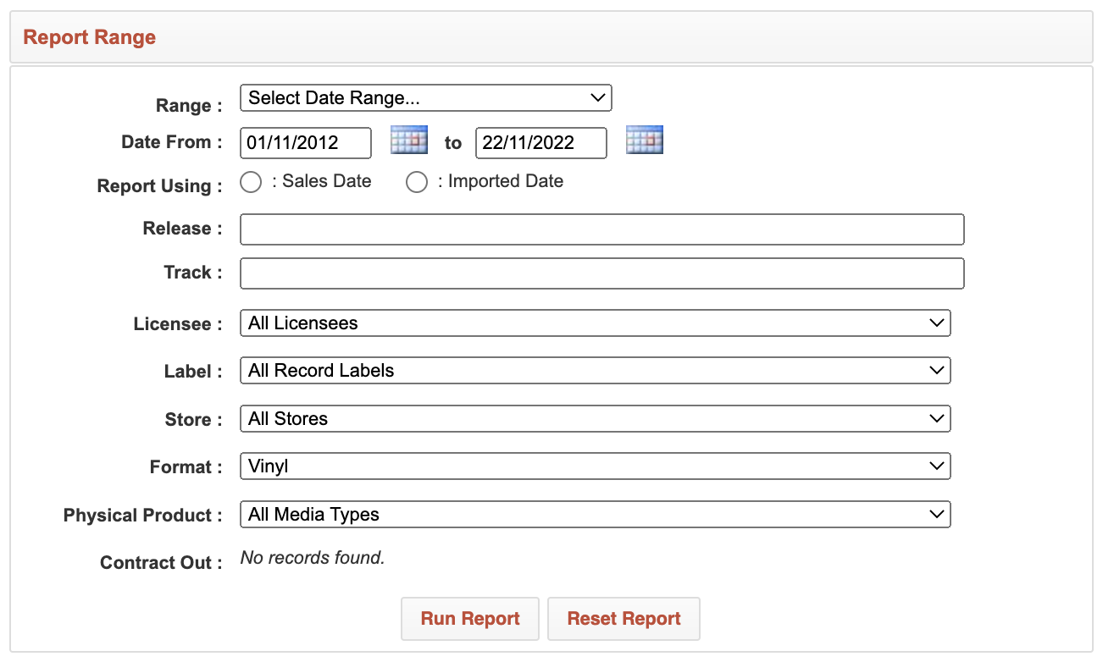
Task: Click the Reset Report button
Action: click(624, 619)
